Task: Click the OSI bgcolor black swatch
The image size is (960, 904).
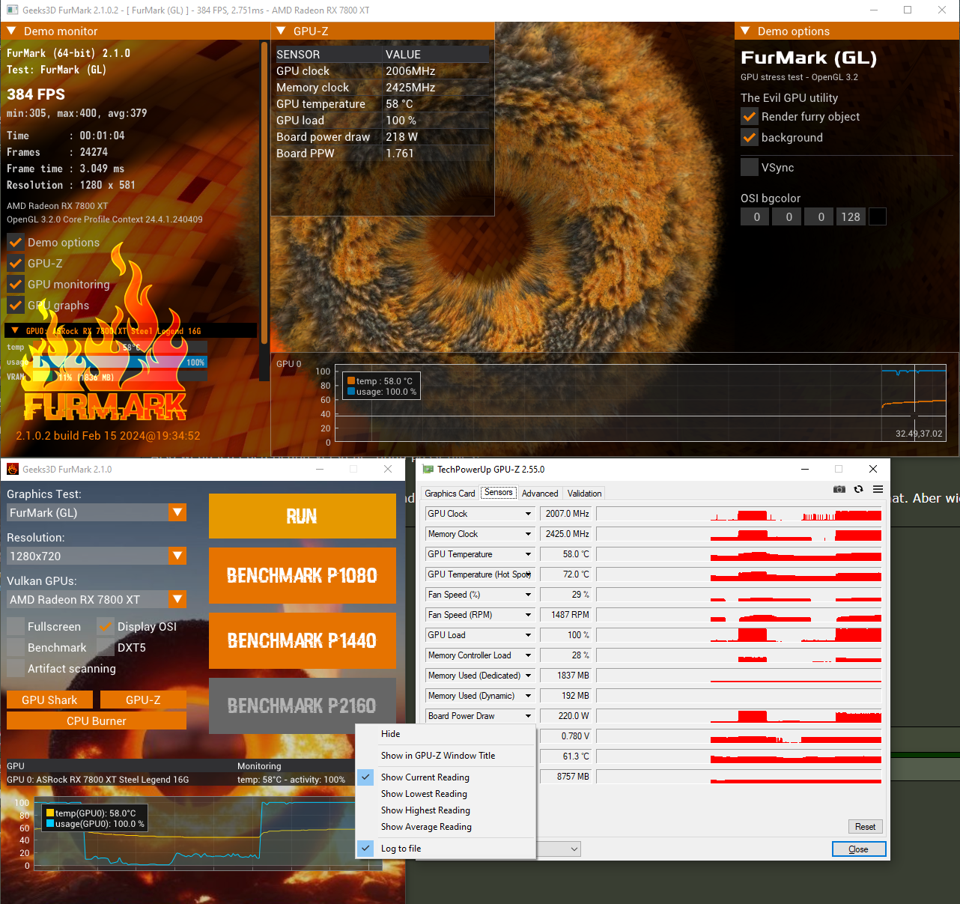Action: [877, 216]
